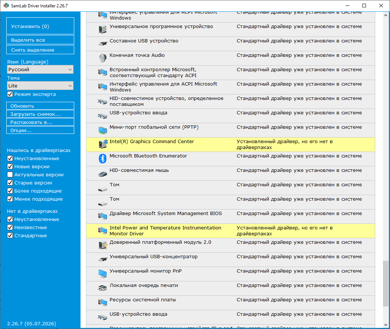Click the Загрузить снимок... button
Image resolution: width=390 pixels, height=329 pixels.
click(x=40, y=114)
